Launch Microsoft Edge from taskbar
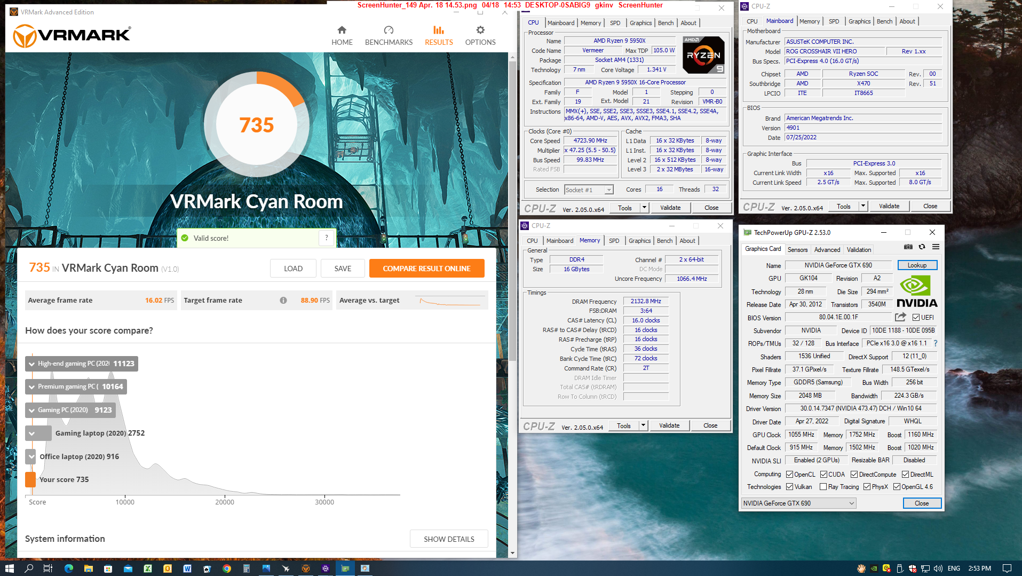Image resolution: width=1022 pixels, height=576 pixels. coord(68,569)
